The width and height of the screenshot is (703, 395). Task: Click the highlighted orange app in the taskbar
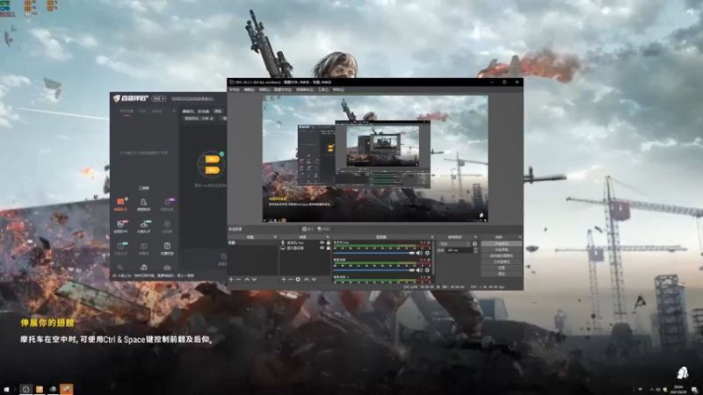click(x=67, y=390)
